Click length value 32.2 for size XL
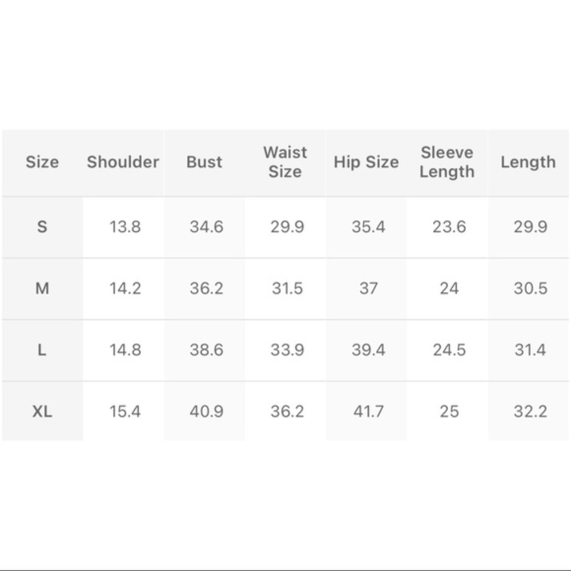The height and width of the screenshot is (571, 571). (x=530, y=411)
